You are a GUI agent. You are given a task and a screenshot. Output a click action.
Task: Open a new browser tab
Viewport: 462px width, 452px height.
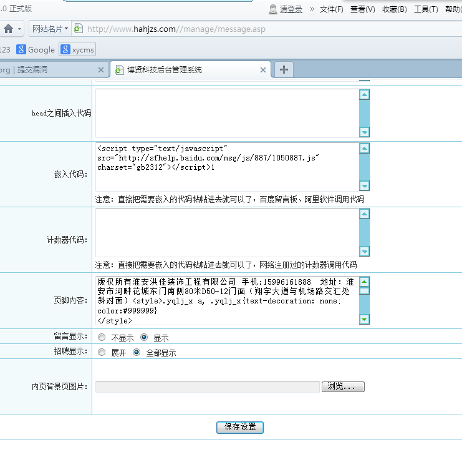(x=284, y=70)
